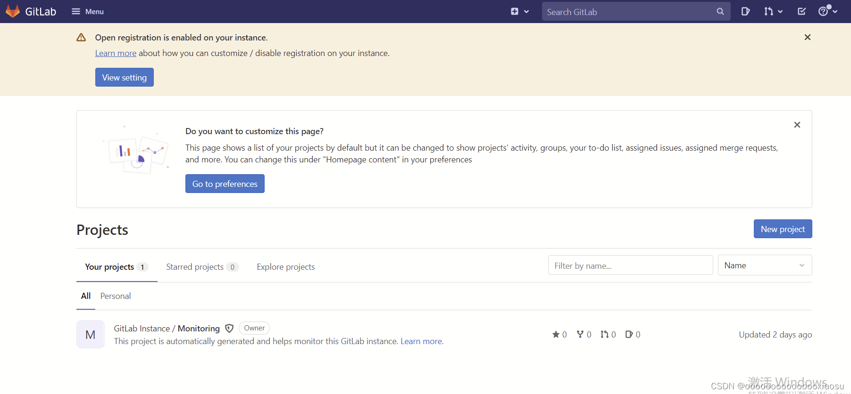The height and width of the screenshot is (394, 851).
Task: Click the Updated 2 days ago text
Action: coord(776,334)
